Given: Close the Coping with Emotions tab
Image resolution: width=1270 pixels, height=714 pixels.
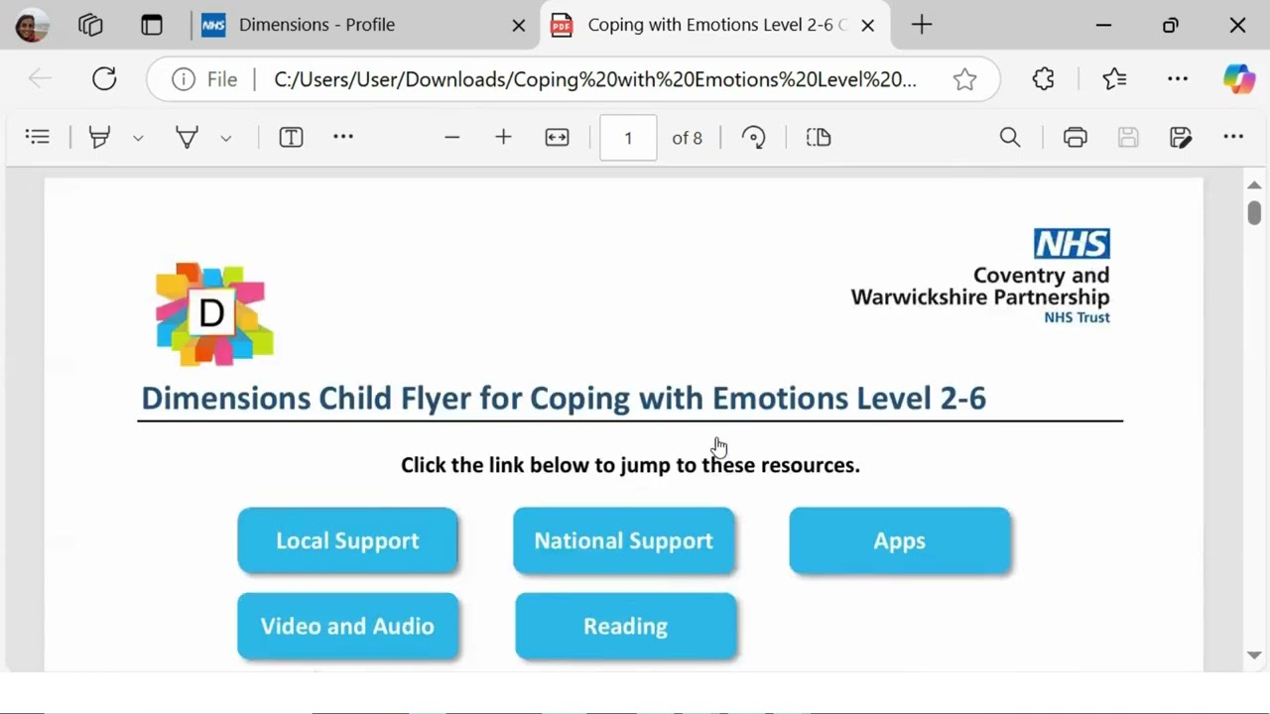Looking at the screenshot, I should [x=867, y=26].
